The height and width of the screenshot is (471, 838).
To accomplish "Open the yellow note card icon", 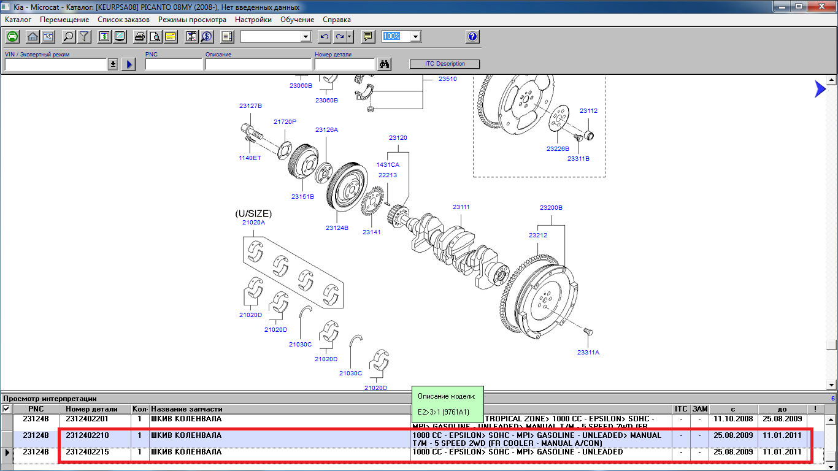I will pyautogui.click(x=170, y=37).
